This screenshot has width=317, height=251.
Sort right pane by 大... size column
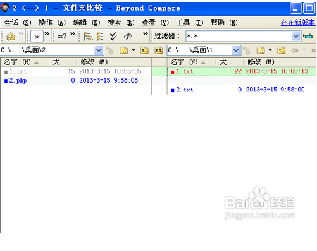[230, 62]
